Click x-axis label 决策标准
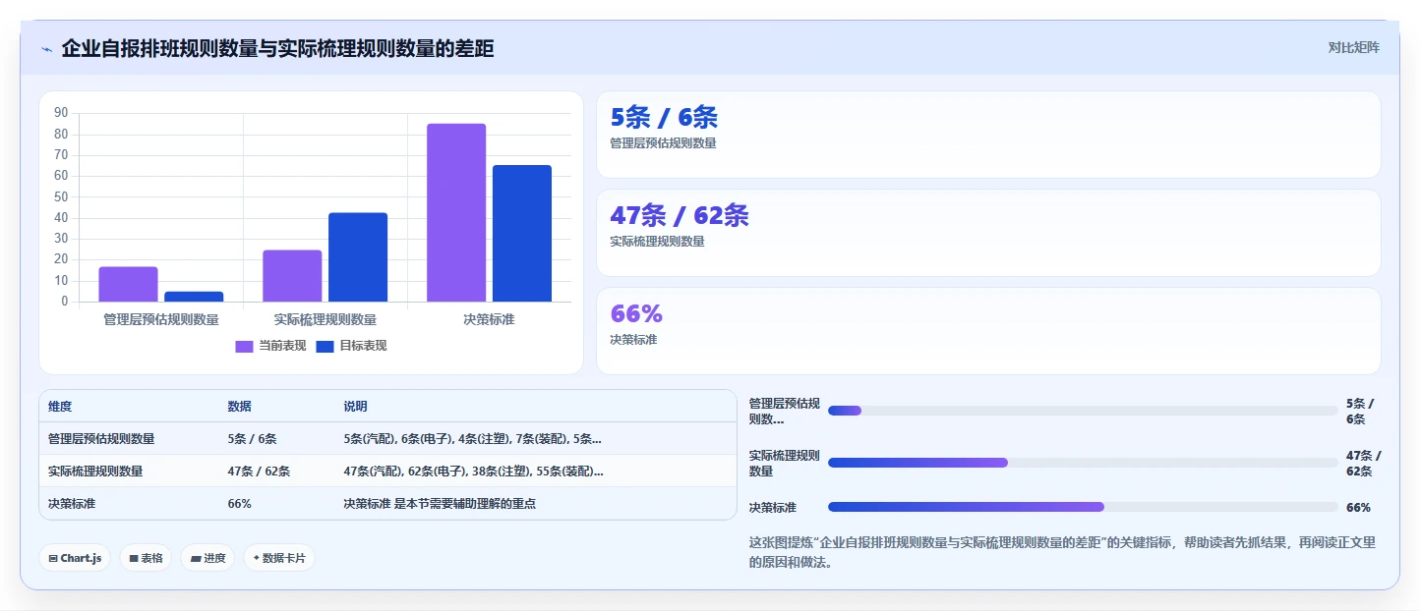Viewport: 1420px width, 611px height. tap(489, 319)
